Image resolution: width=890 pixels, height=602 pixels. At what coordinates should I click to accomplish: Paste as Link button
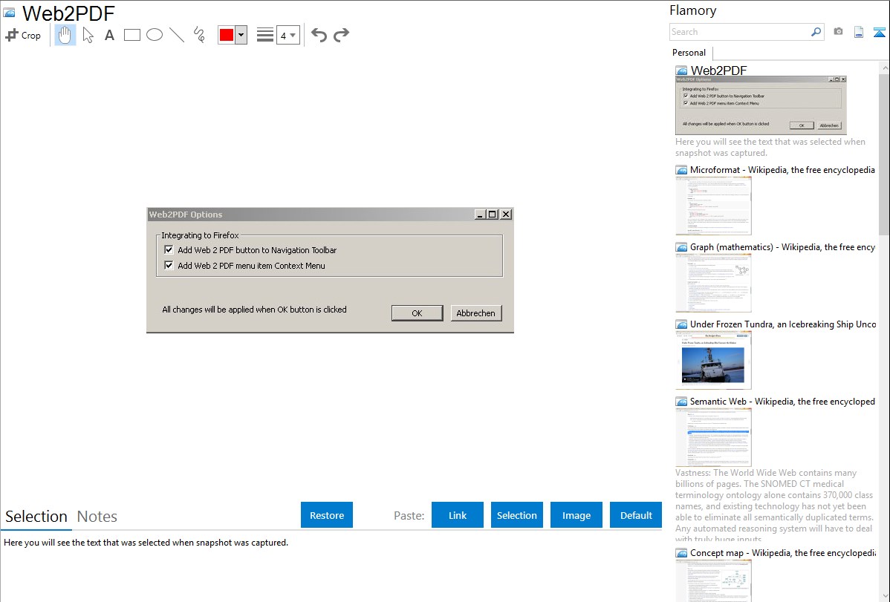click(x=458, y=515)
